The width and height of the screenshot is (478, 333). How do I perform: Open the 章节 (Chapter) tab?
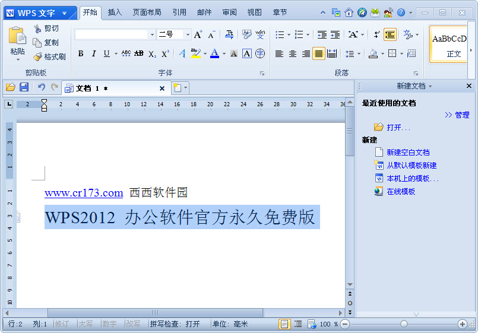[x=280, y=12]
